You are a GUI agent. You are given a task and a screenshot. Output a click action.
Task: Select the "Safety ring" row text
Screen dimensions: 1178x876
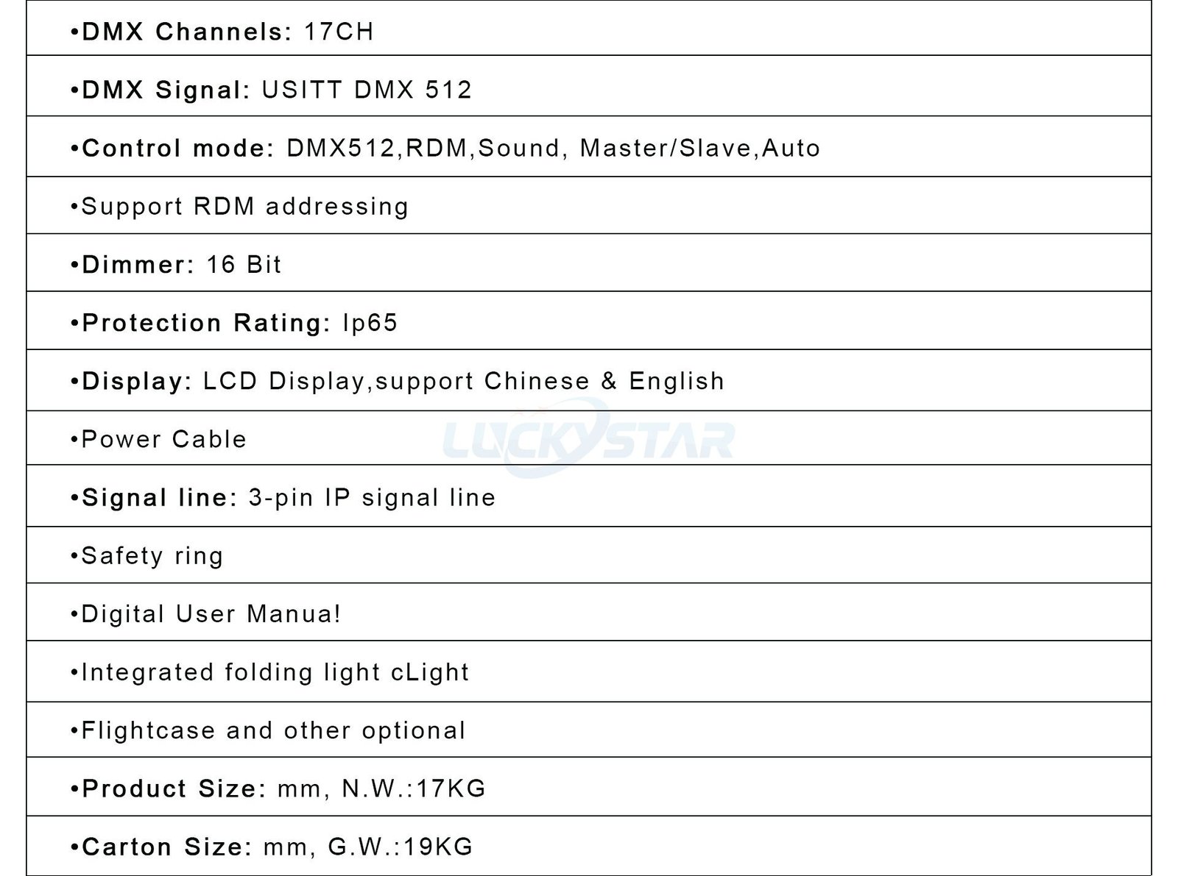[x=152, y=556]
